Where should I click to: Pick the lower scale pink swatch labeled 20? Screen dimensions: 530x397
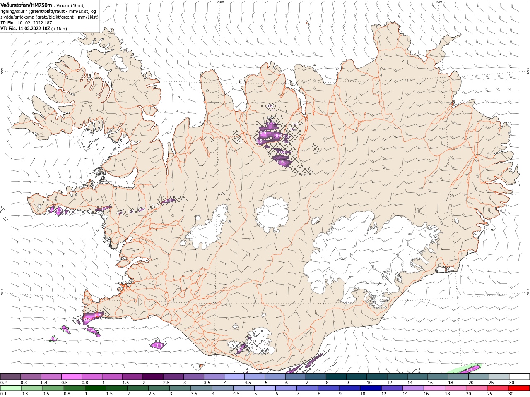point(476,388)
